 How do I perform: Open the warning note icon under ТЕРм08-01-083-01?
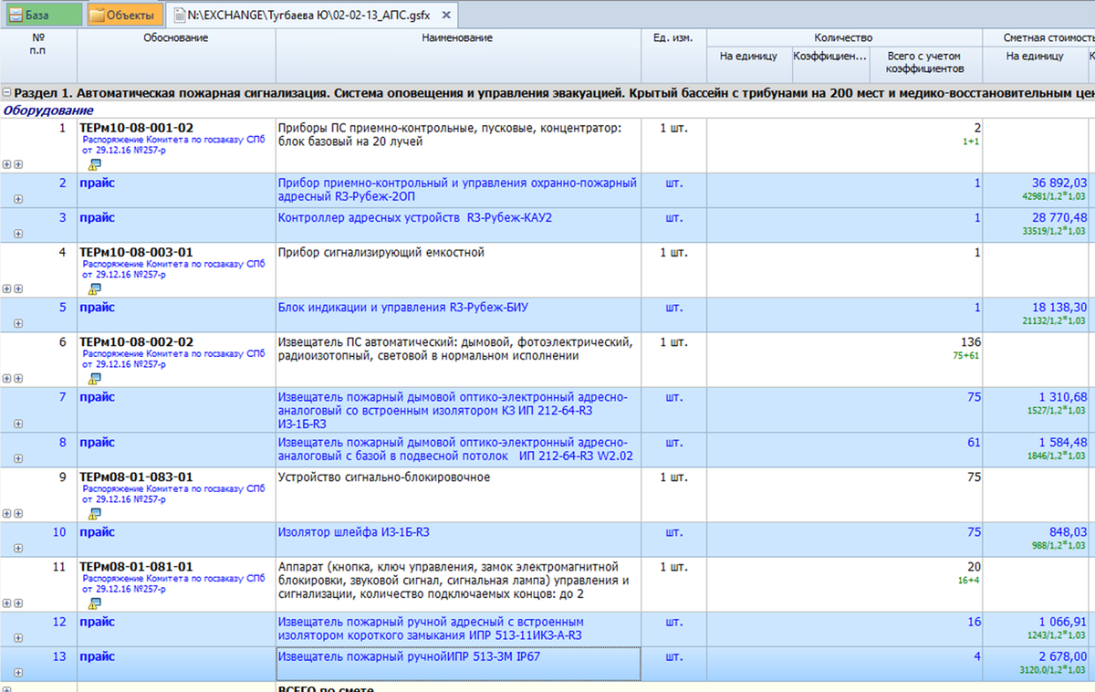pyautogui.click(x=93, y=513)
